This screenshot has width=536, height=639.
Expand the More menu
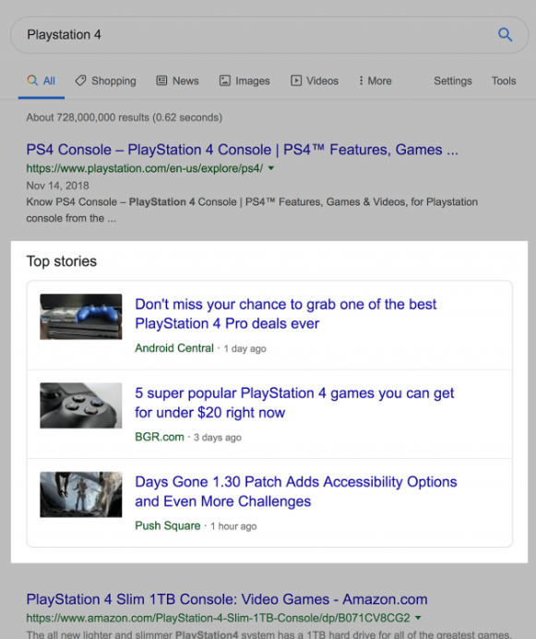click(375, 81)
